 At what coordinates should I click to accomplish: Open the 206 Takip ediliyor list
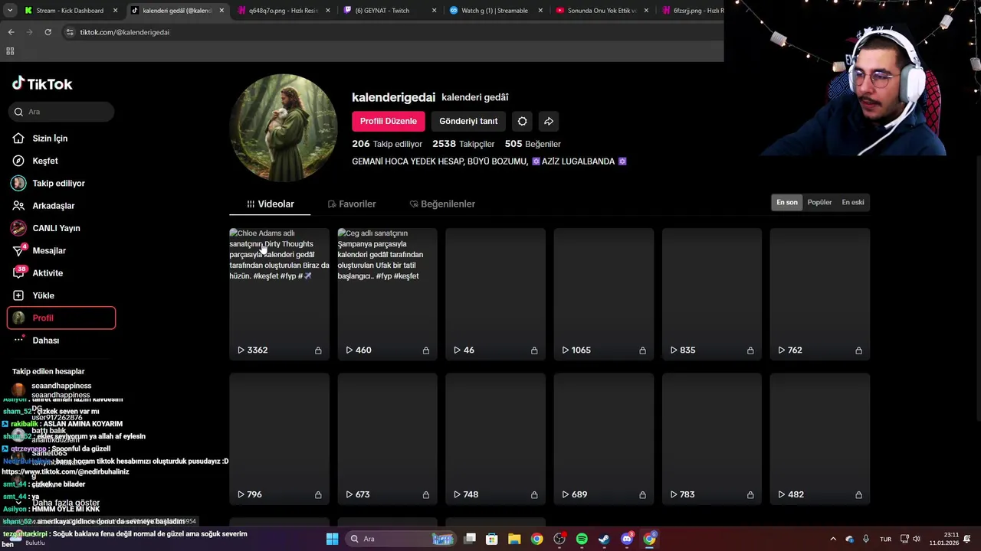387,144
